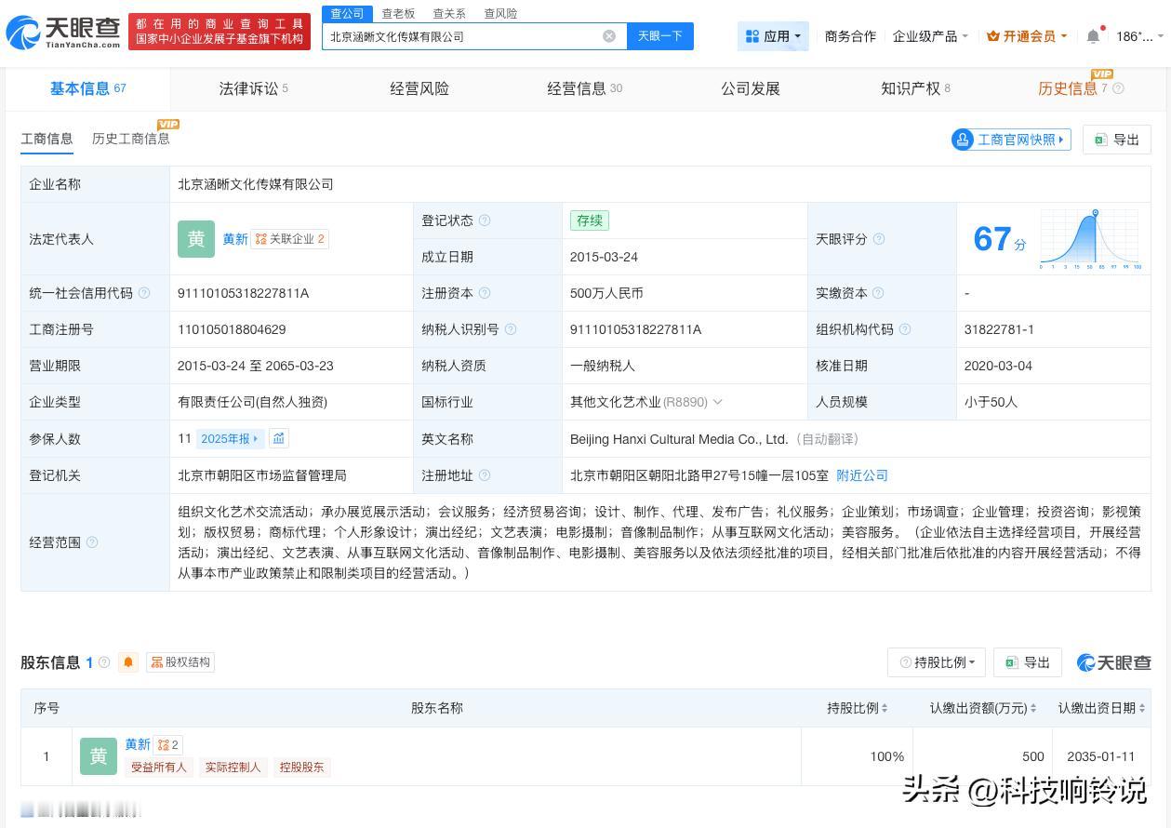
Task: Click help icon next to 纳税人识别号
Action: coord(510,329)
